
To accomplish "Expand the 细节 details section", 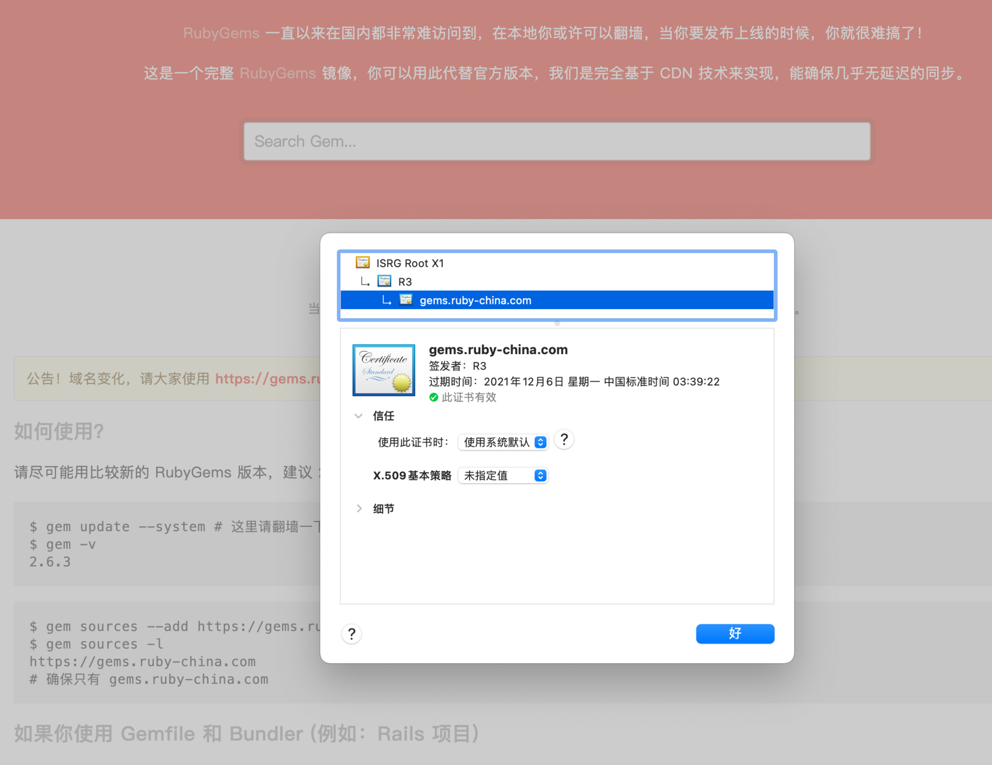I will pyautogui.click(x=359, y=508).
